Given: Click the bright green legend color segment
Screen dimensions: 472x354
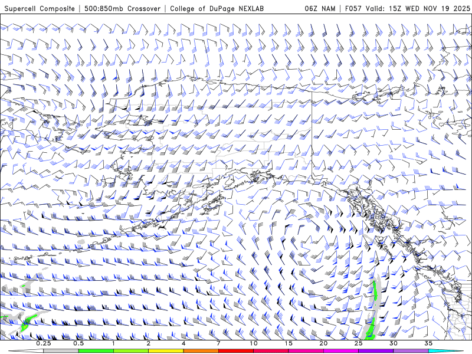Looking at the screenshot, I should 96,351.
